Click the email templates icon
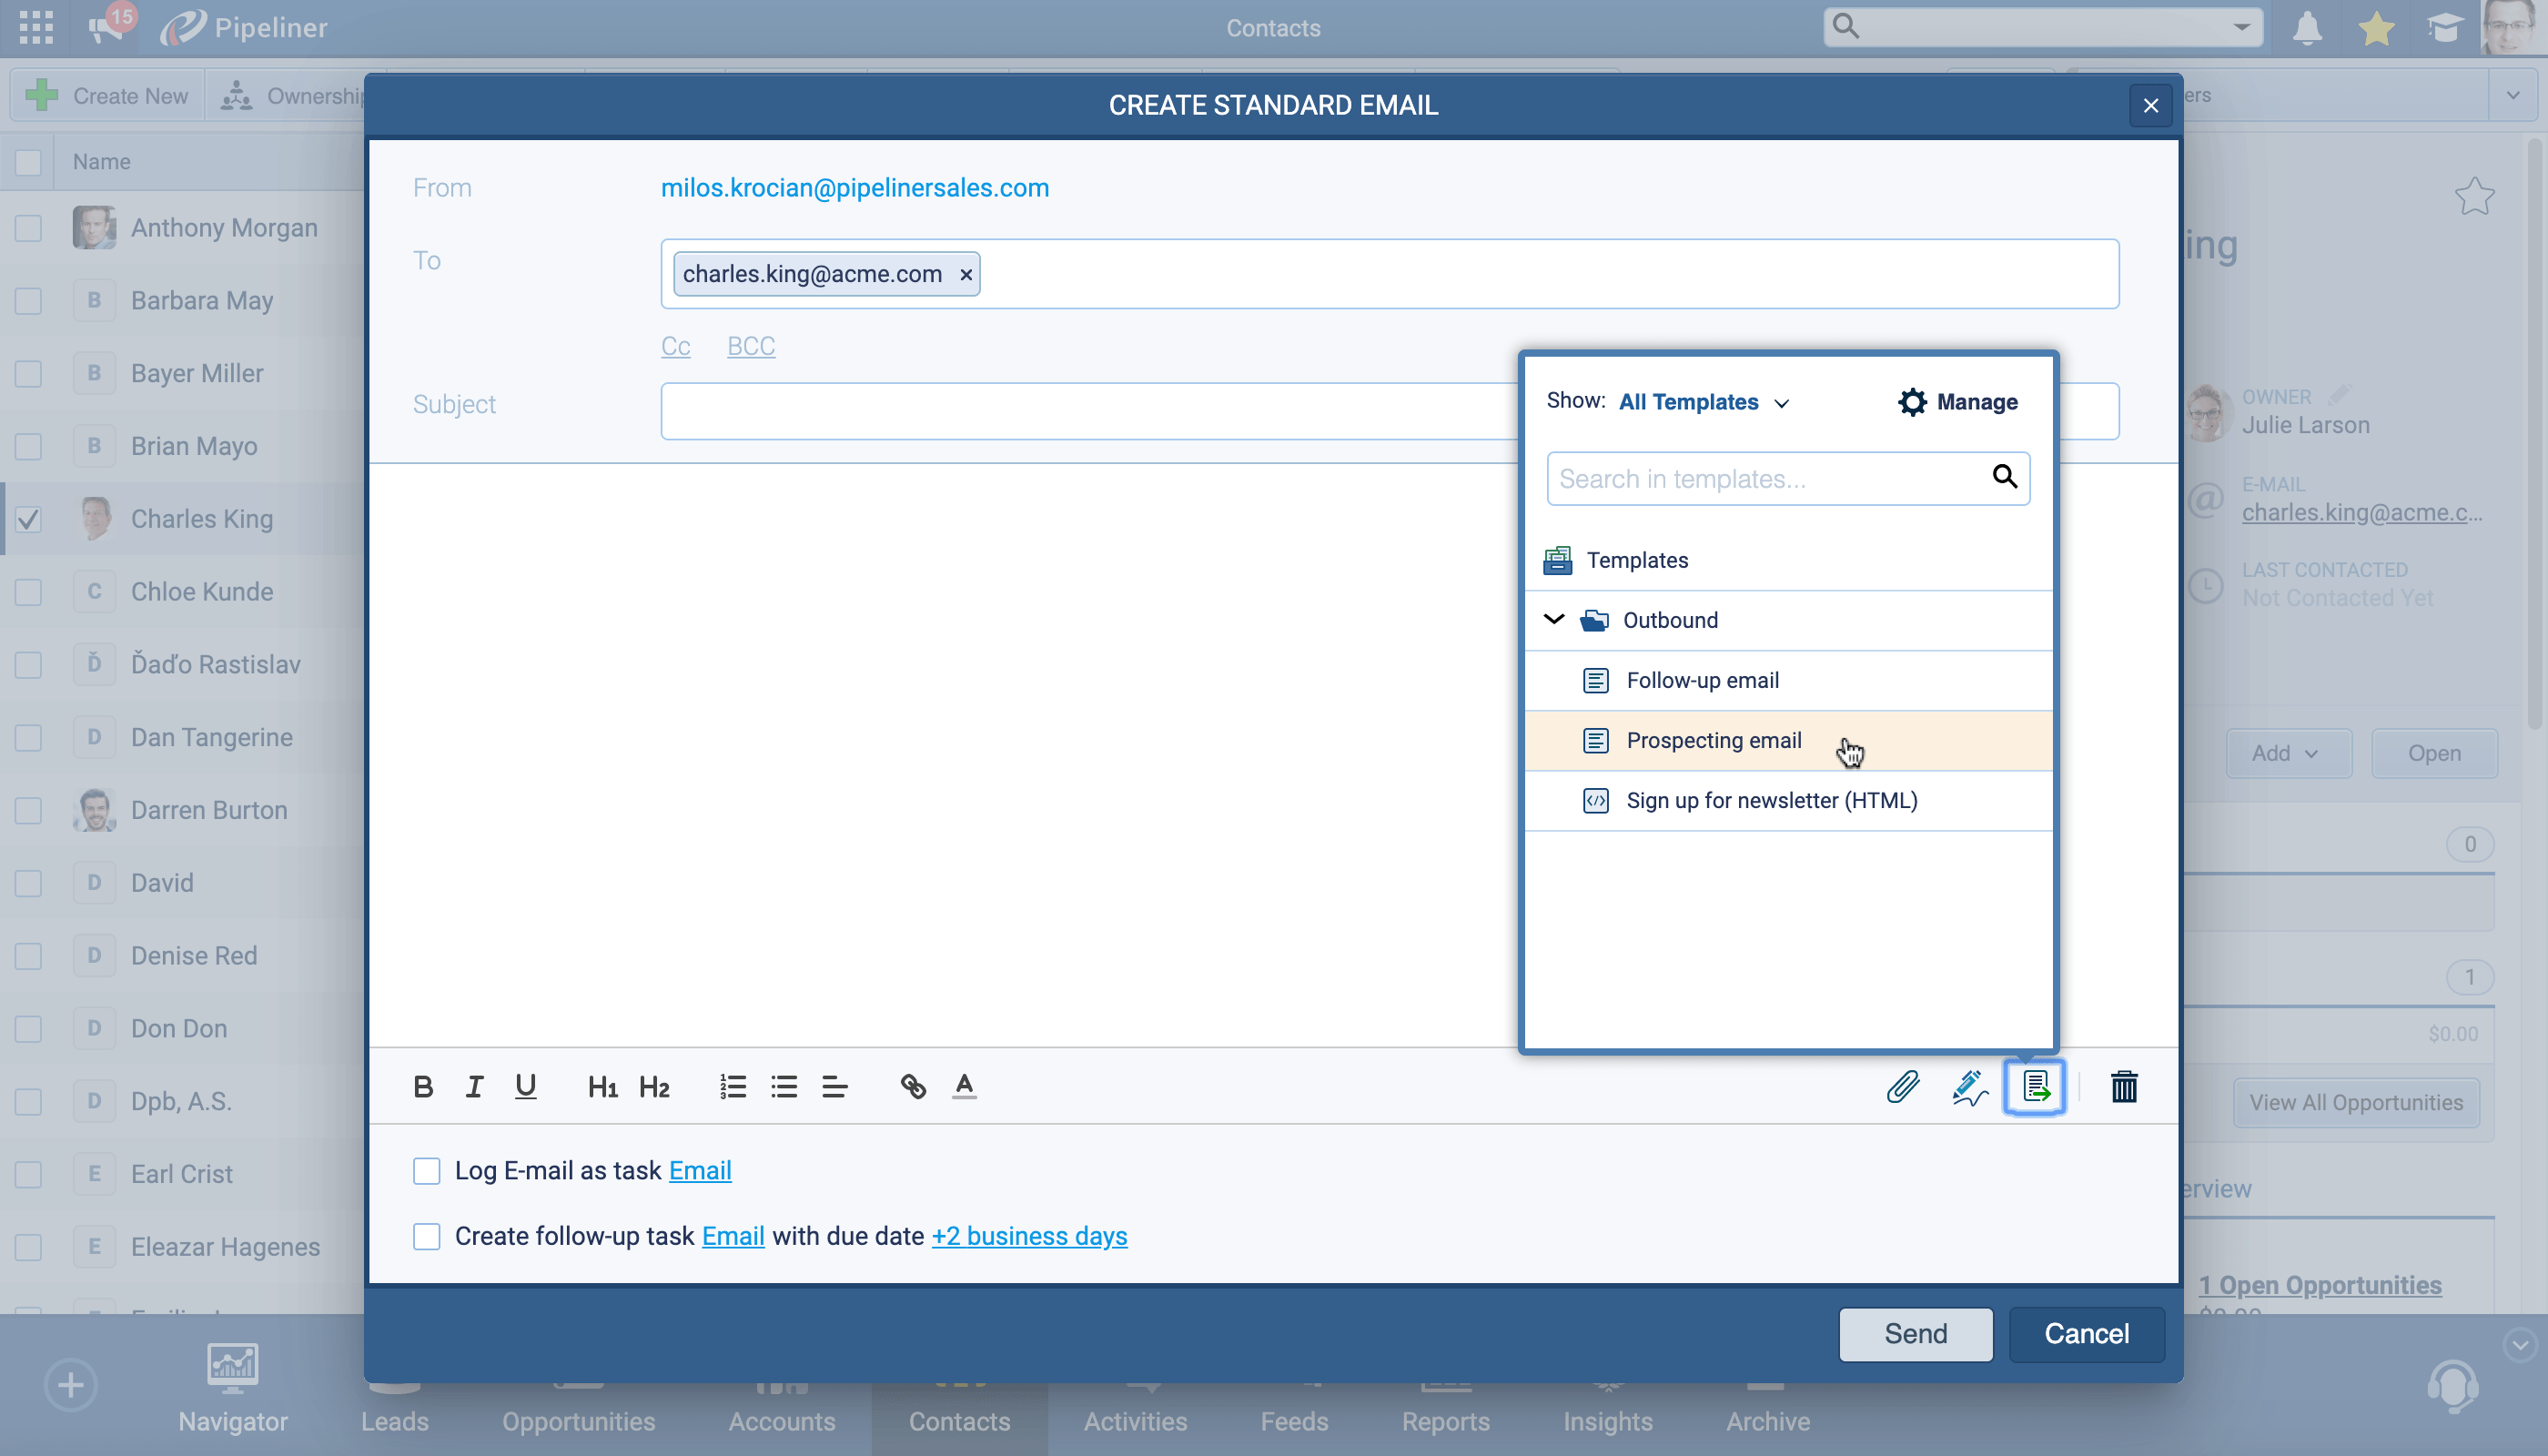 tap(2035, 1086)
